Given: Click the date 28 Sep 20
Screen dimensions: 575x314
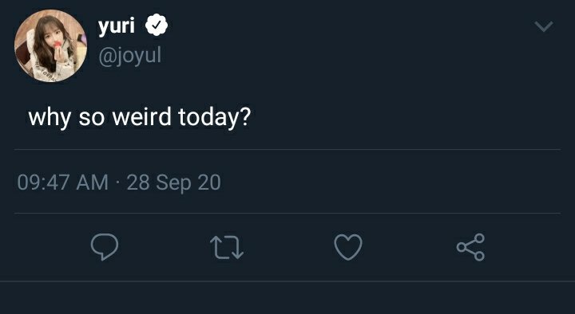Looking at the screenshot, I should pos(173,183).
